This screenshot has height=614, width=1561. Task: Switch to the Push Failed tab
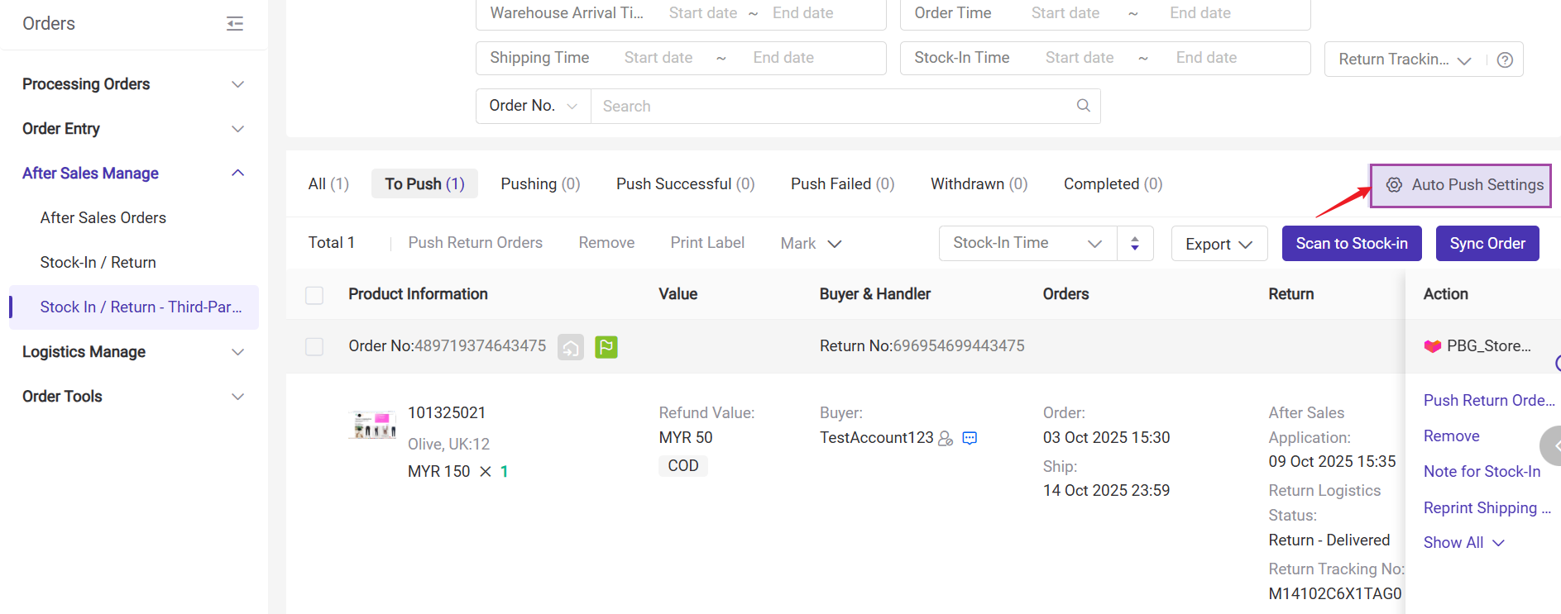842,183
